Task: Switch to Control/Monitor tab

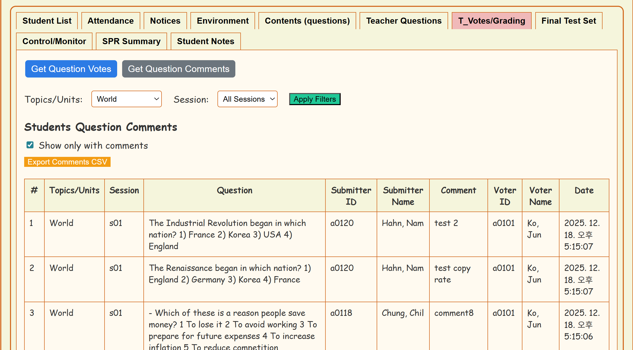Action: (54, 41)
